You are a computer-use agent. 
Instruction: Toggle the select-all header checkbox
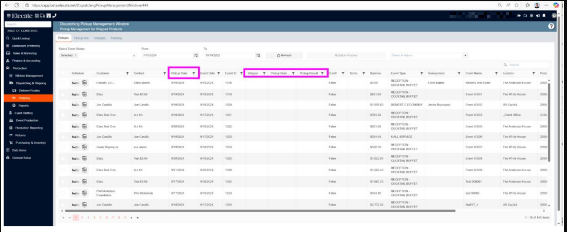[x=63, y=73]
